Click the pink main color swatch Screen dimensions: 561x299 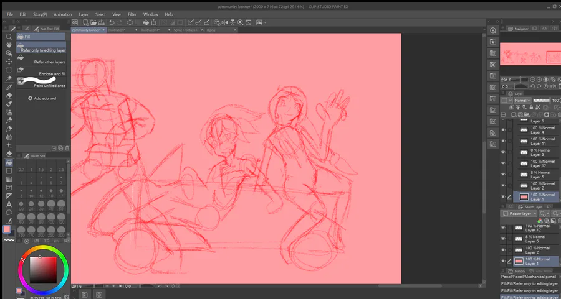7,229
